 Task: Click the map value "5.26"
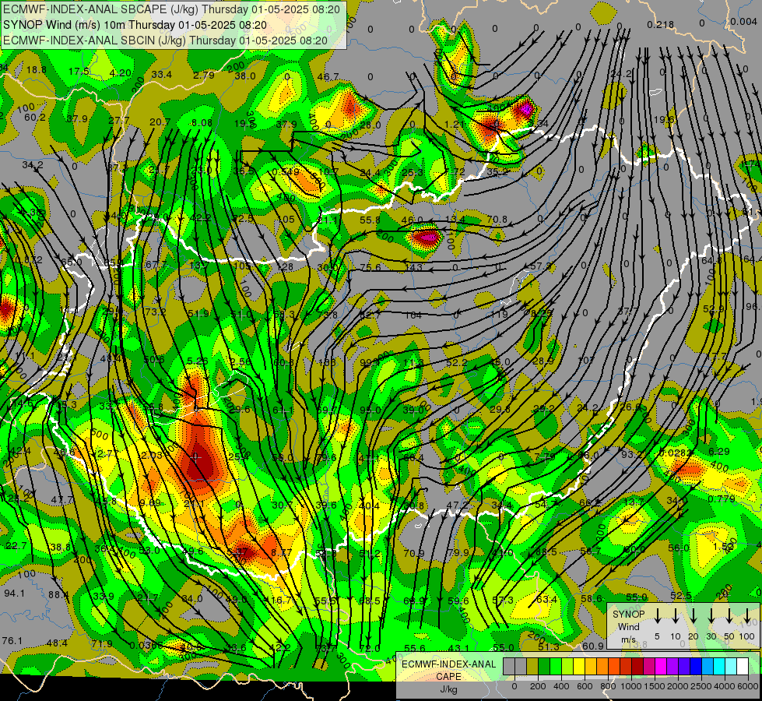click(197, 361)
